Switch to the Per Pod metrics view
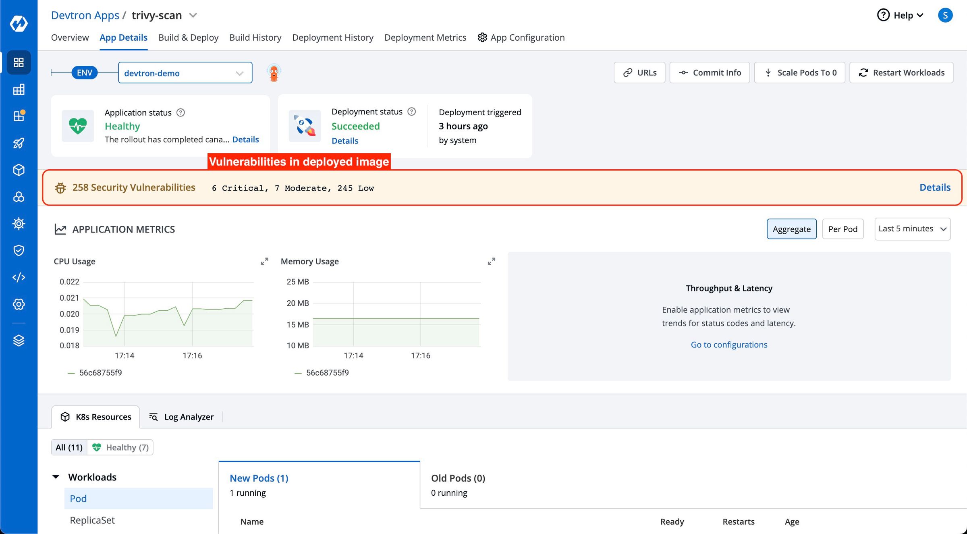The width and height of the screenshot is (967, 534). tap(842, 229)
